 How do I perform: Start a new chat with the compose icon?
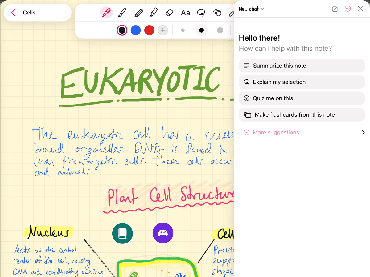coord(335,9)
